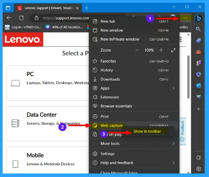Open Settings from the menu
The image size is (209, 177).
(x=134, y=154)
